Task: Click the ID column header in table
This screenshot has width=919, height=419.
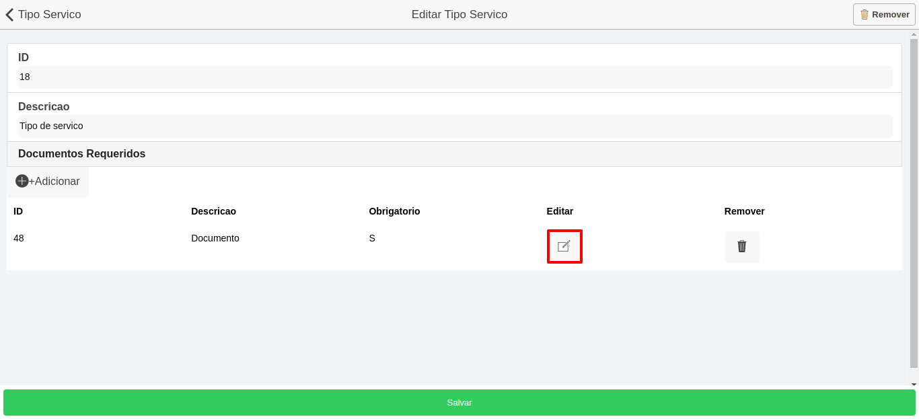Action: (18, 211)
